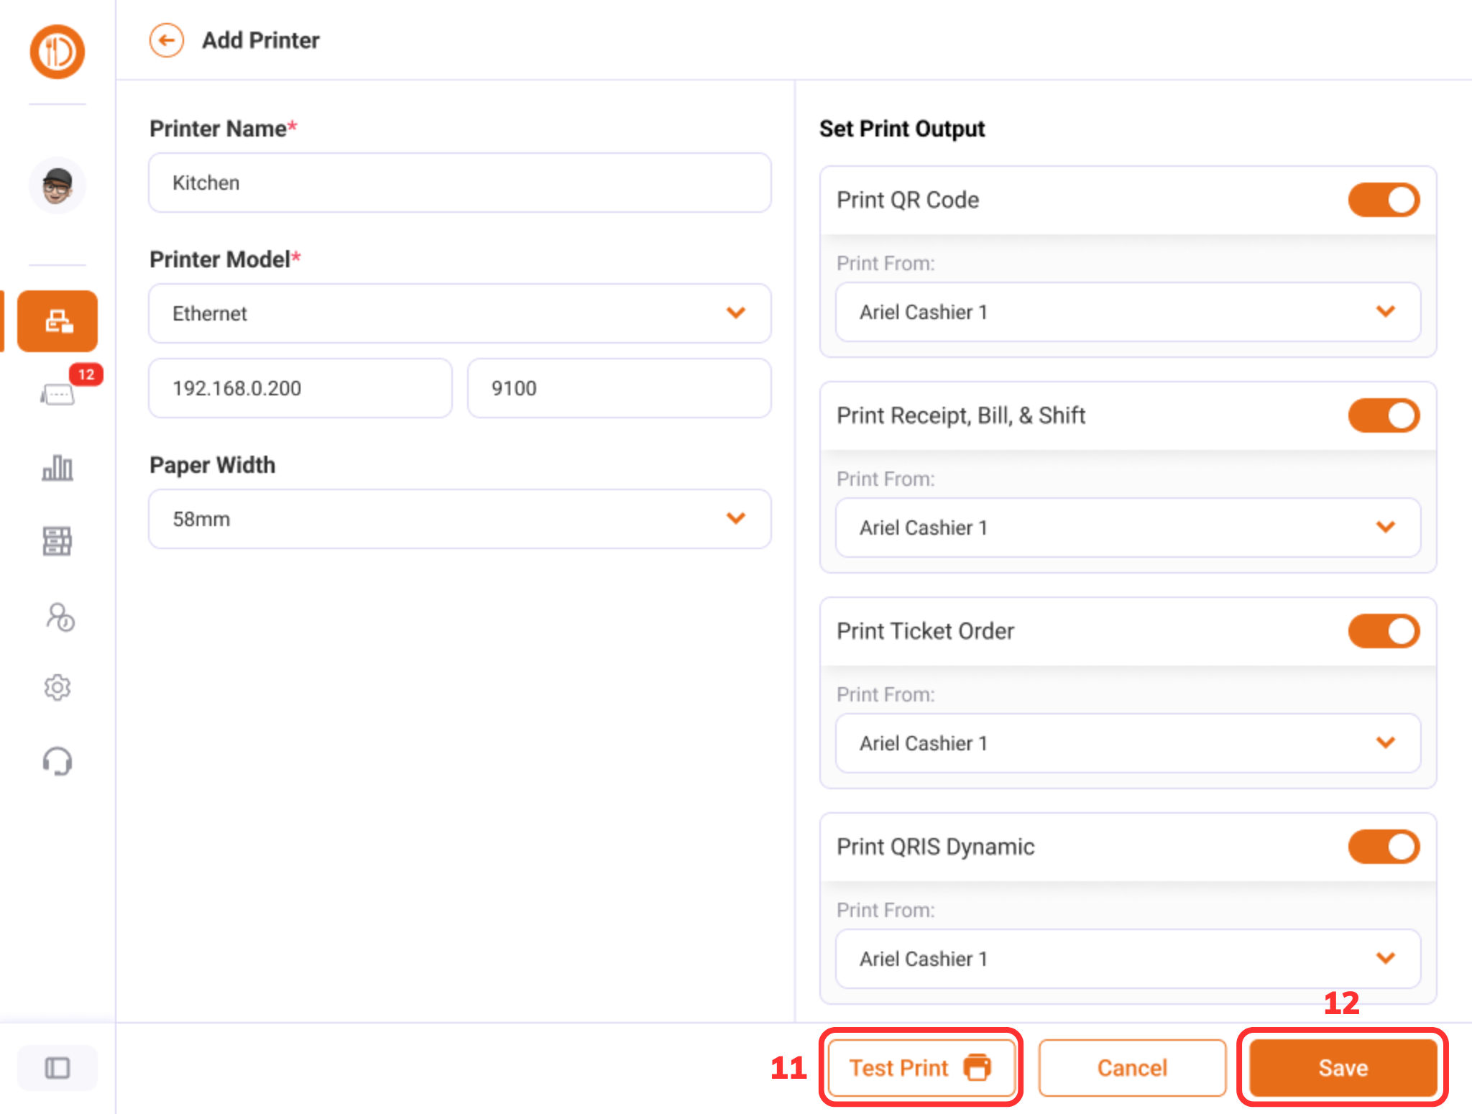Open the table layout sidebar icon
The image size is (1472, 1114).
[57, 541]
